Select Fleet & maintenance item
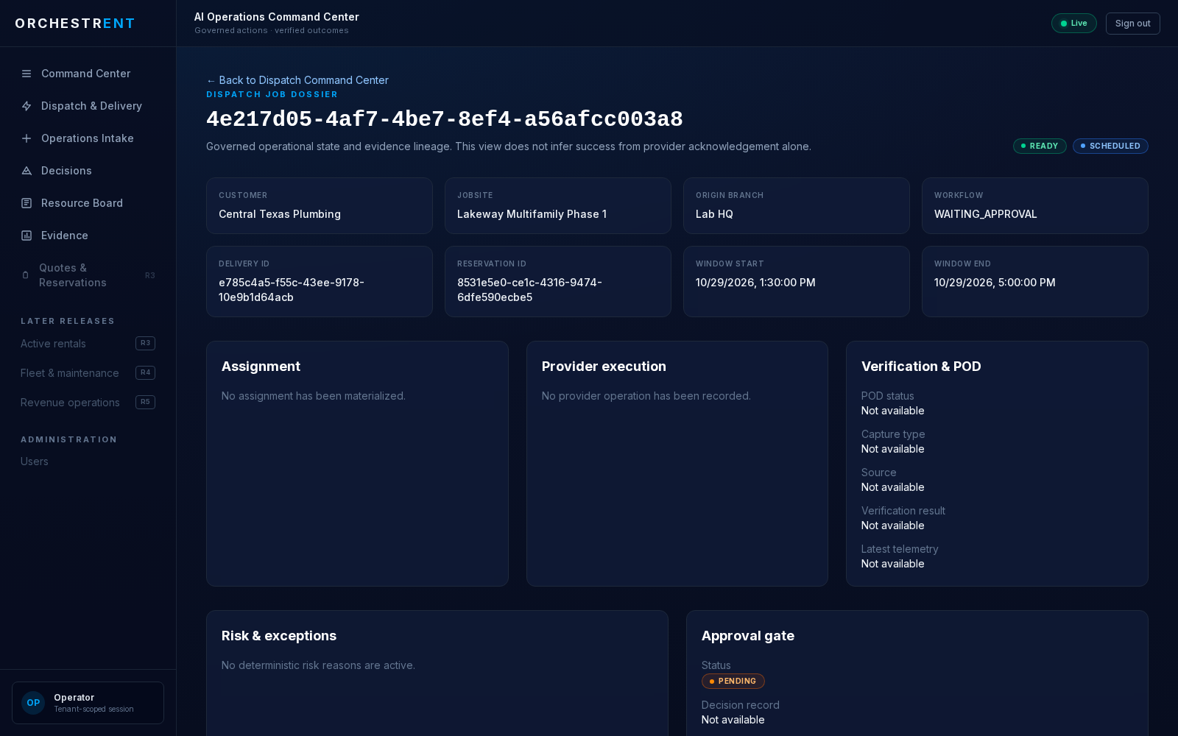The width and height of the screenshot is (1178, 736). click(x=88, y=373)
